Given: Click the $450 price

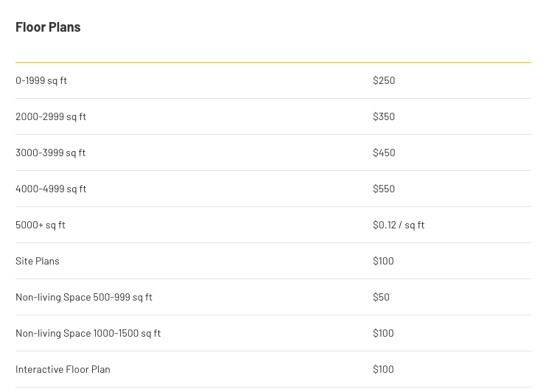Looking at the screenshot, I should (384, 153).
